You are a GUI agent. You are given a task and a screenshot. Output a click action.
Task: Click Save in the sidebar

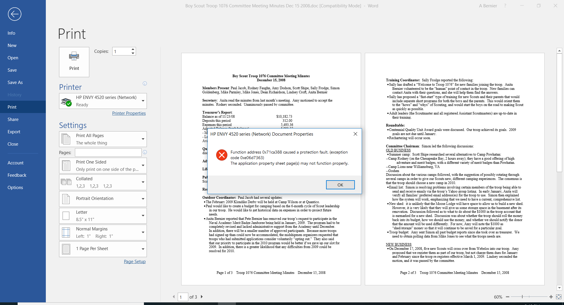click(x=23, y=70)
